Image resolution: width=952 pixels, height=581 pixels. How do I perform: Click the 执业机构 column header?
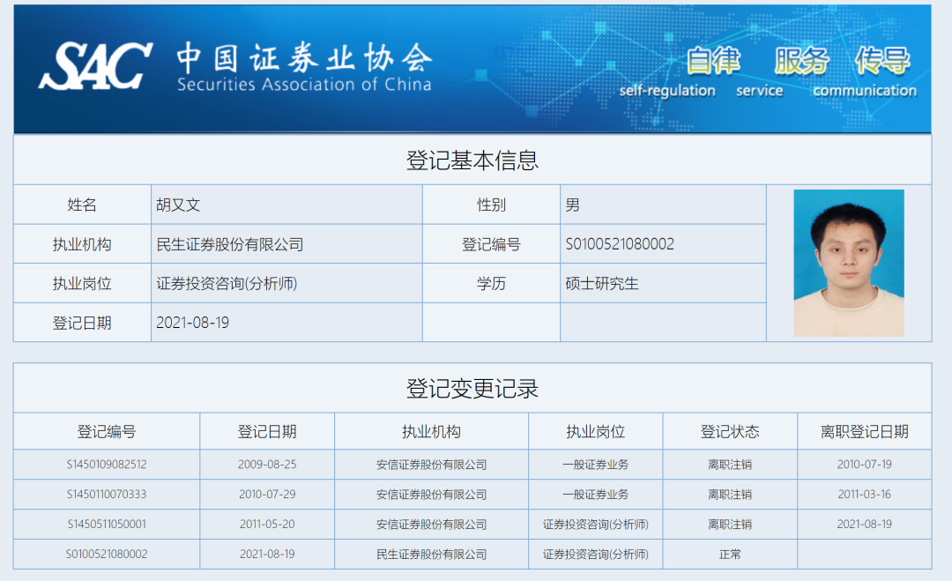pyautogui.click(x=429, y=430)
